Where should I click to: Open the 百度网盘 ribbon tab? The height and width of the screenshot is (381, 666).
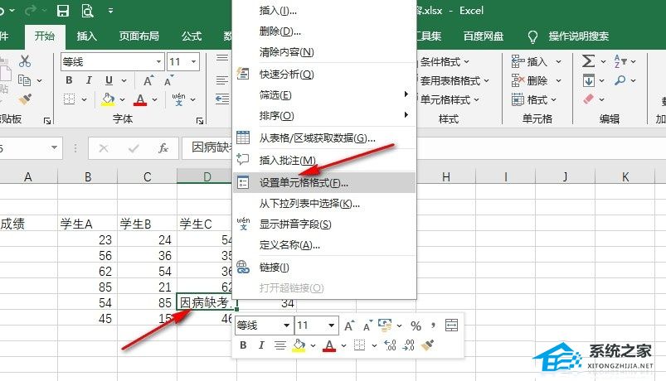point(483,36)
